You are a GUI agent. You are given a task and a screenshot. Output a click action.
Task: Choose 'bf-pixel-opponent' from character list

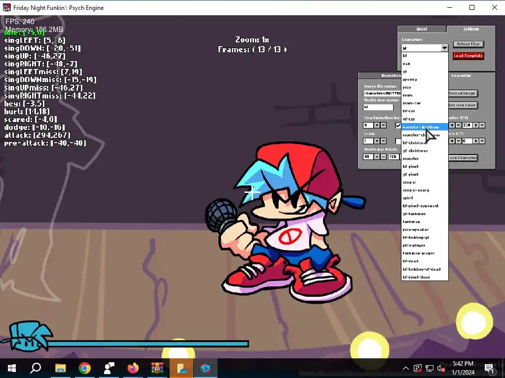click(x=425, y=206)
